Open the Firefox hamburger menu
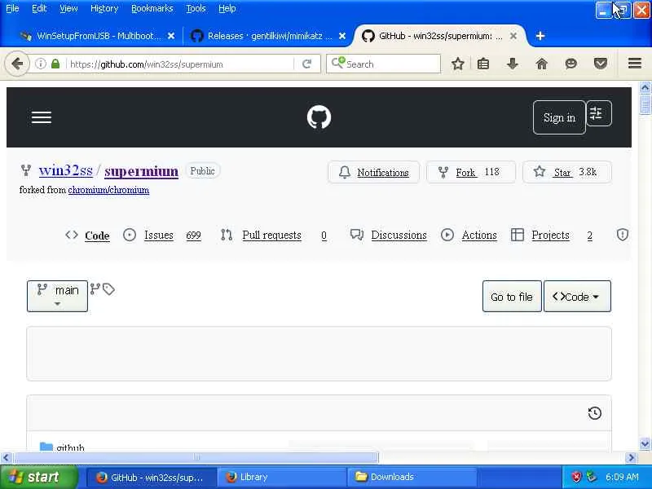 tap(635, 64)
